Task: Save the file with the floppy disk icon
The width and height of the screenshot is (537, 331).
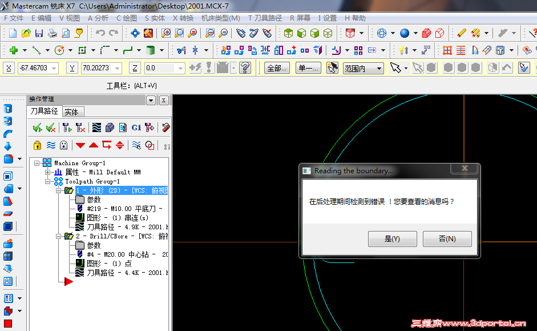Action: pyautogui.click(x=39, y=33)
